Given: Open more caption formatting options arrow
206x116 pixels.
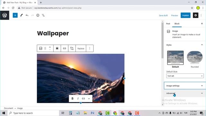Looking at the screenshot, I should 89,99.
